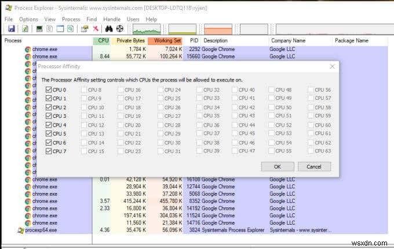Click the red Kill Process icon

click(x=96, y=28)
